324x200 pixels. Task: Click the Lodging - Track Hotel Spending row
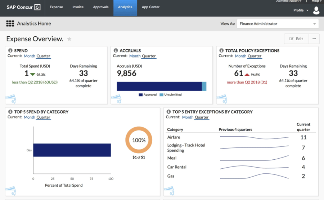241,148
